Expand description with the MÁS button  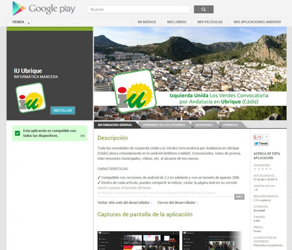coord(239,196)
